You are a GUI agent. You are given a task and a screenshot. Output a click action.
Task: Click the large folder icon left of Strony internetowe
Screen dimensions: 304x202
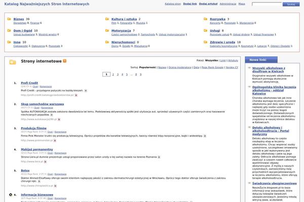pos(13,62)
